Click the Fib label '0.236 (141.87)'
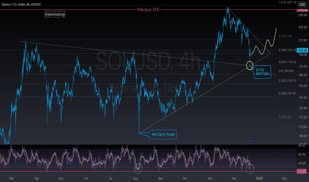The height and width of the screenshot is (182, 309). 288,93
